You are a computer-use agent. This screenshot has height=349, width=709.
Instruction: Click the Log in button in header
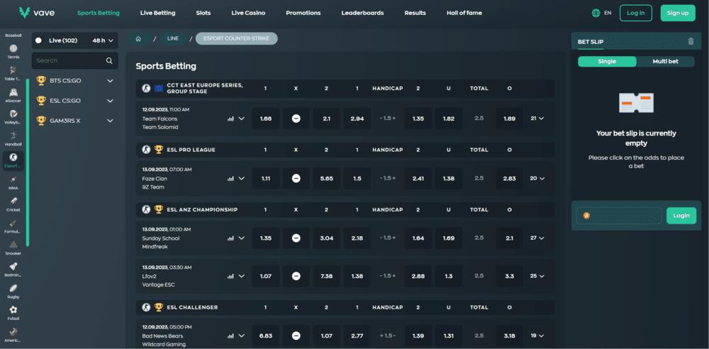coord(636,13)
